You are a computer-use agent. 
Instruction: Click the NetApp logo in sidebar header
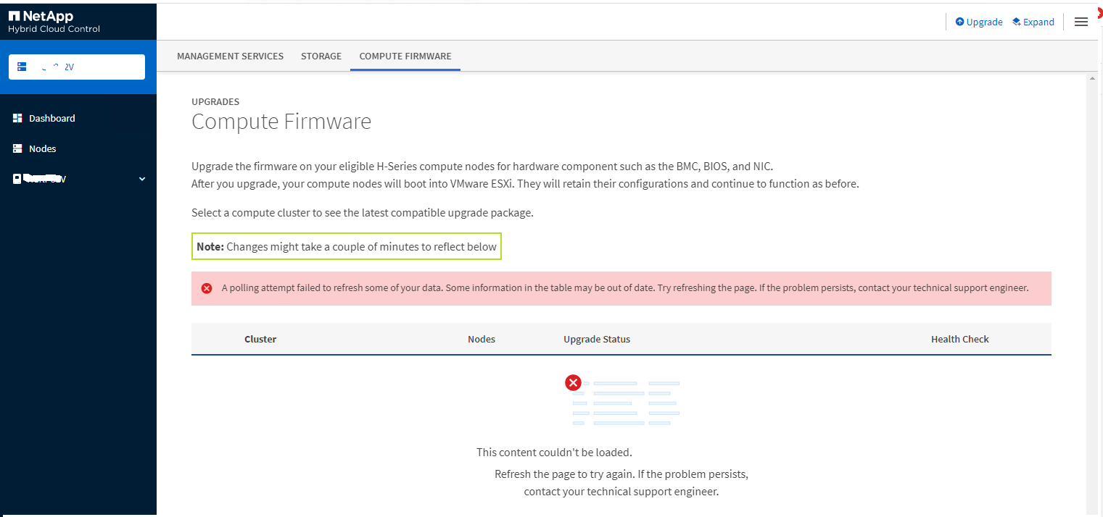(x=41, y=16)
